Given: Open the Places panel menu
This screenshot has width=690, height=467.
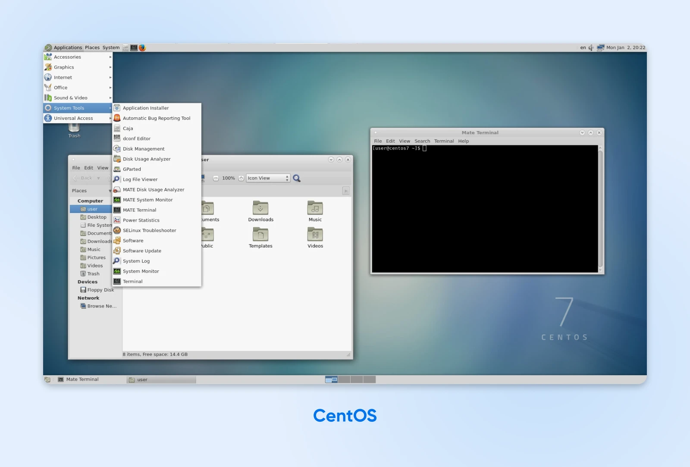Looking at the screenshot, I should point(92,47).
